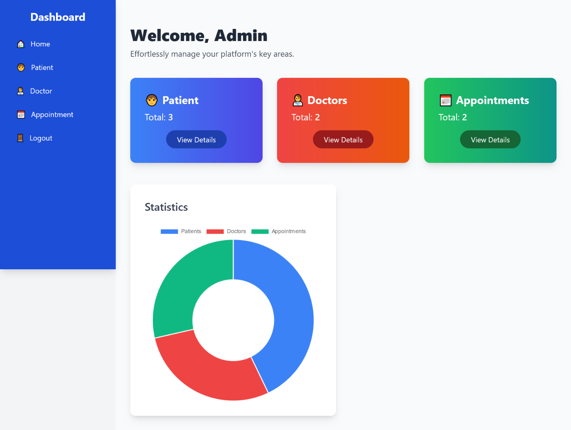Click the calendar icon on the Appointments card
571x430 pixels.
click(445, 100)
